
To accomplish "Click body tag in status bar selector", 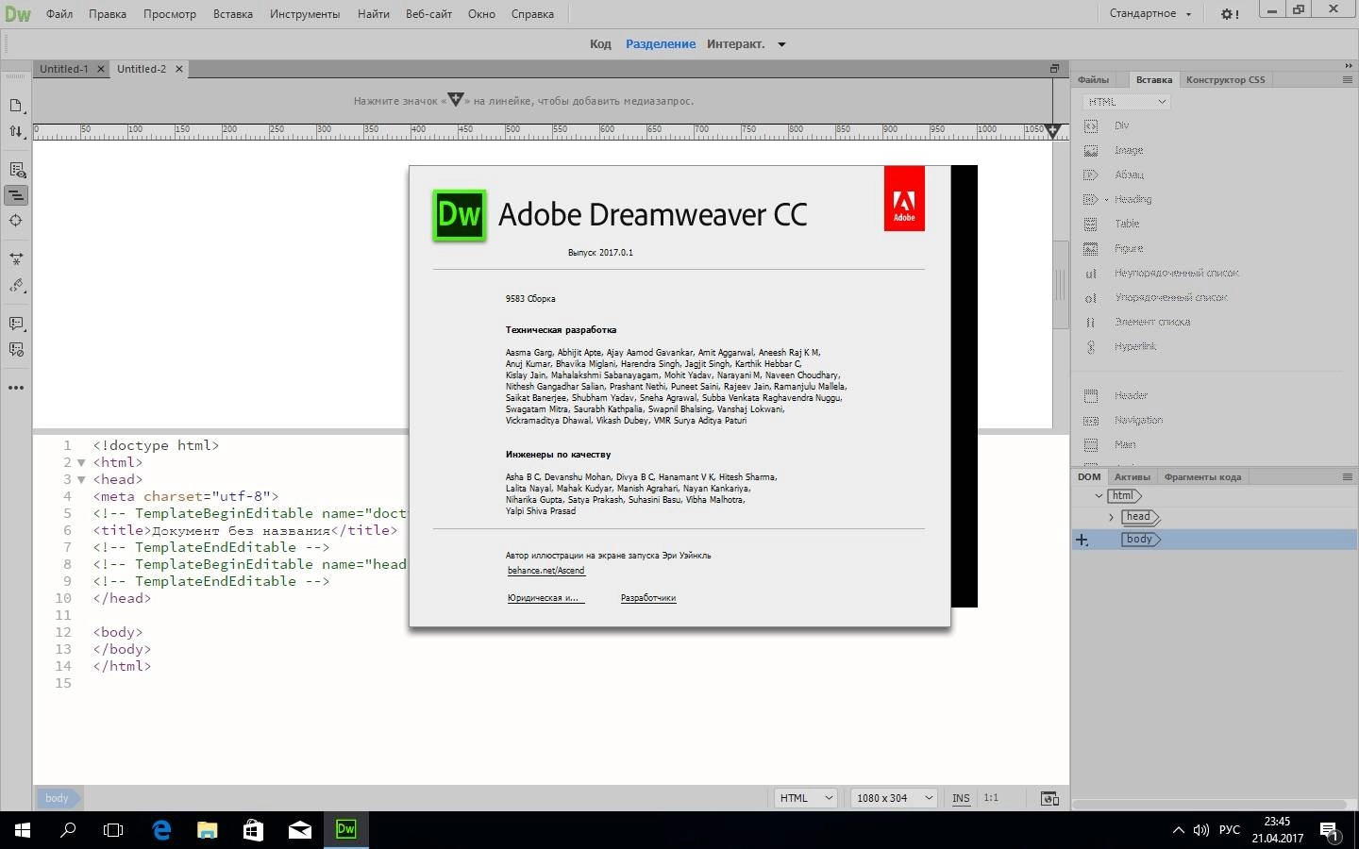I will 58,798.
